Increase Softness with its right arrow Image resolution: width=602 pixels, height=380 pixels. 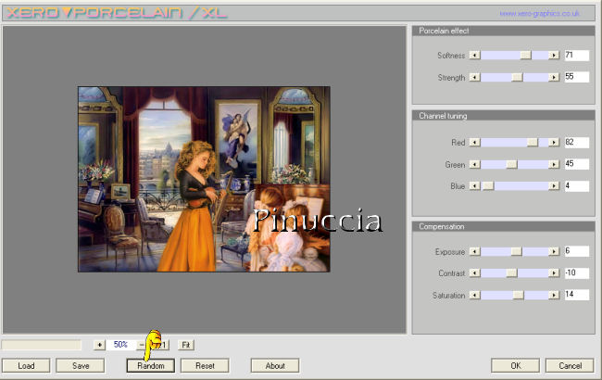tap(554, 56)
